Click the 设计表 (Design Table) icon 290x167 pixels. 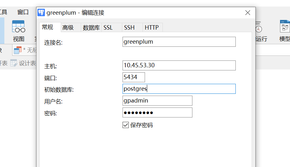pyautogui.click(x=14, y=63)
